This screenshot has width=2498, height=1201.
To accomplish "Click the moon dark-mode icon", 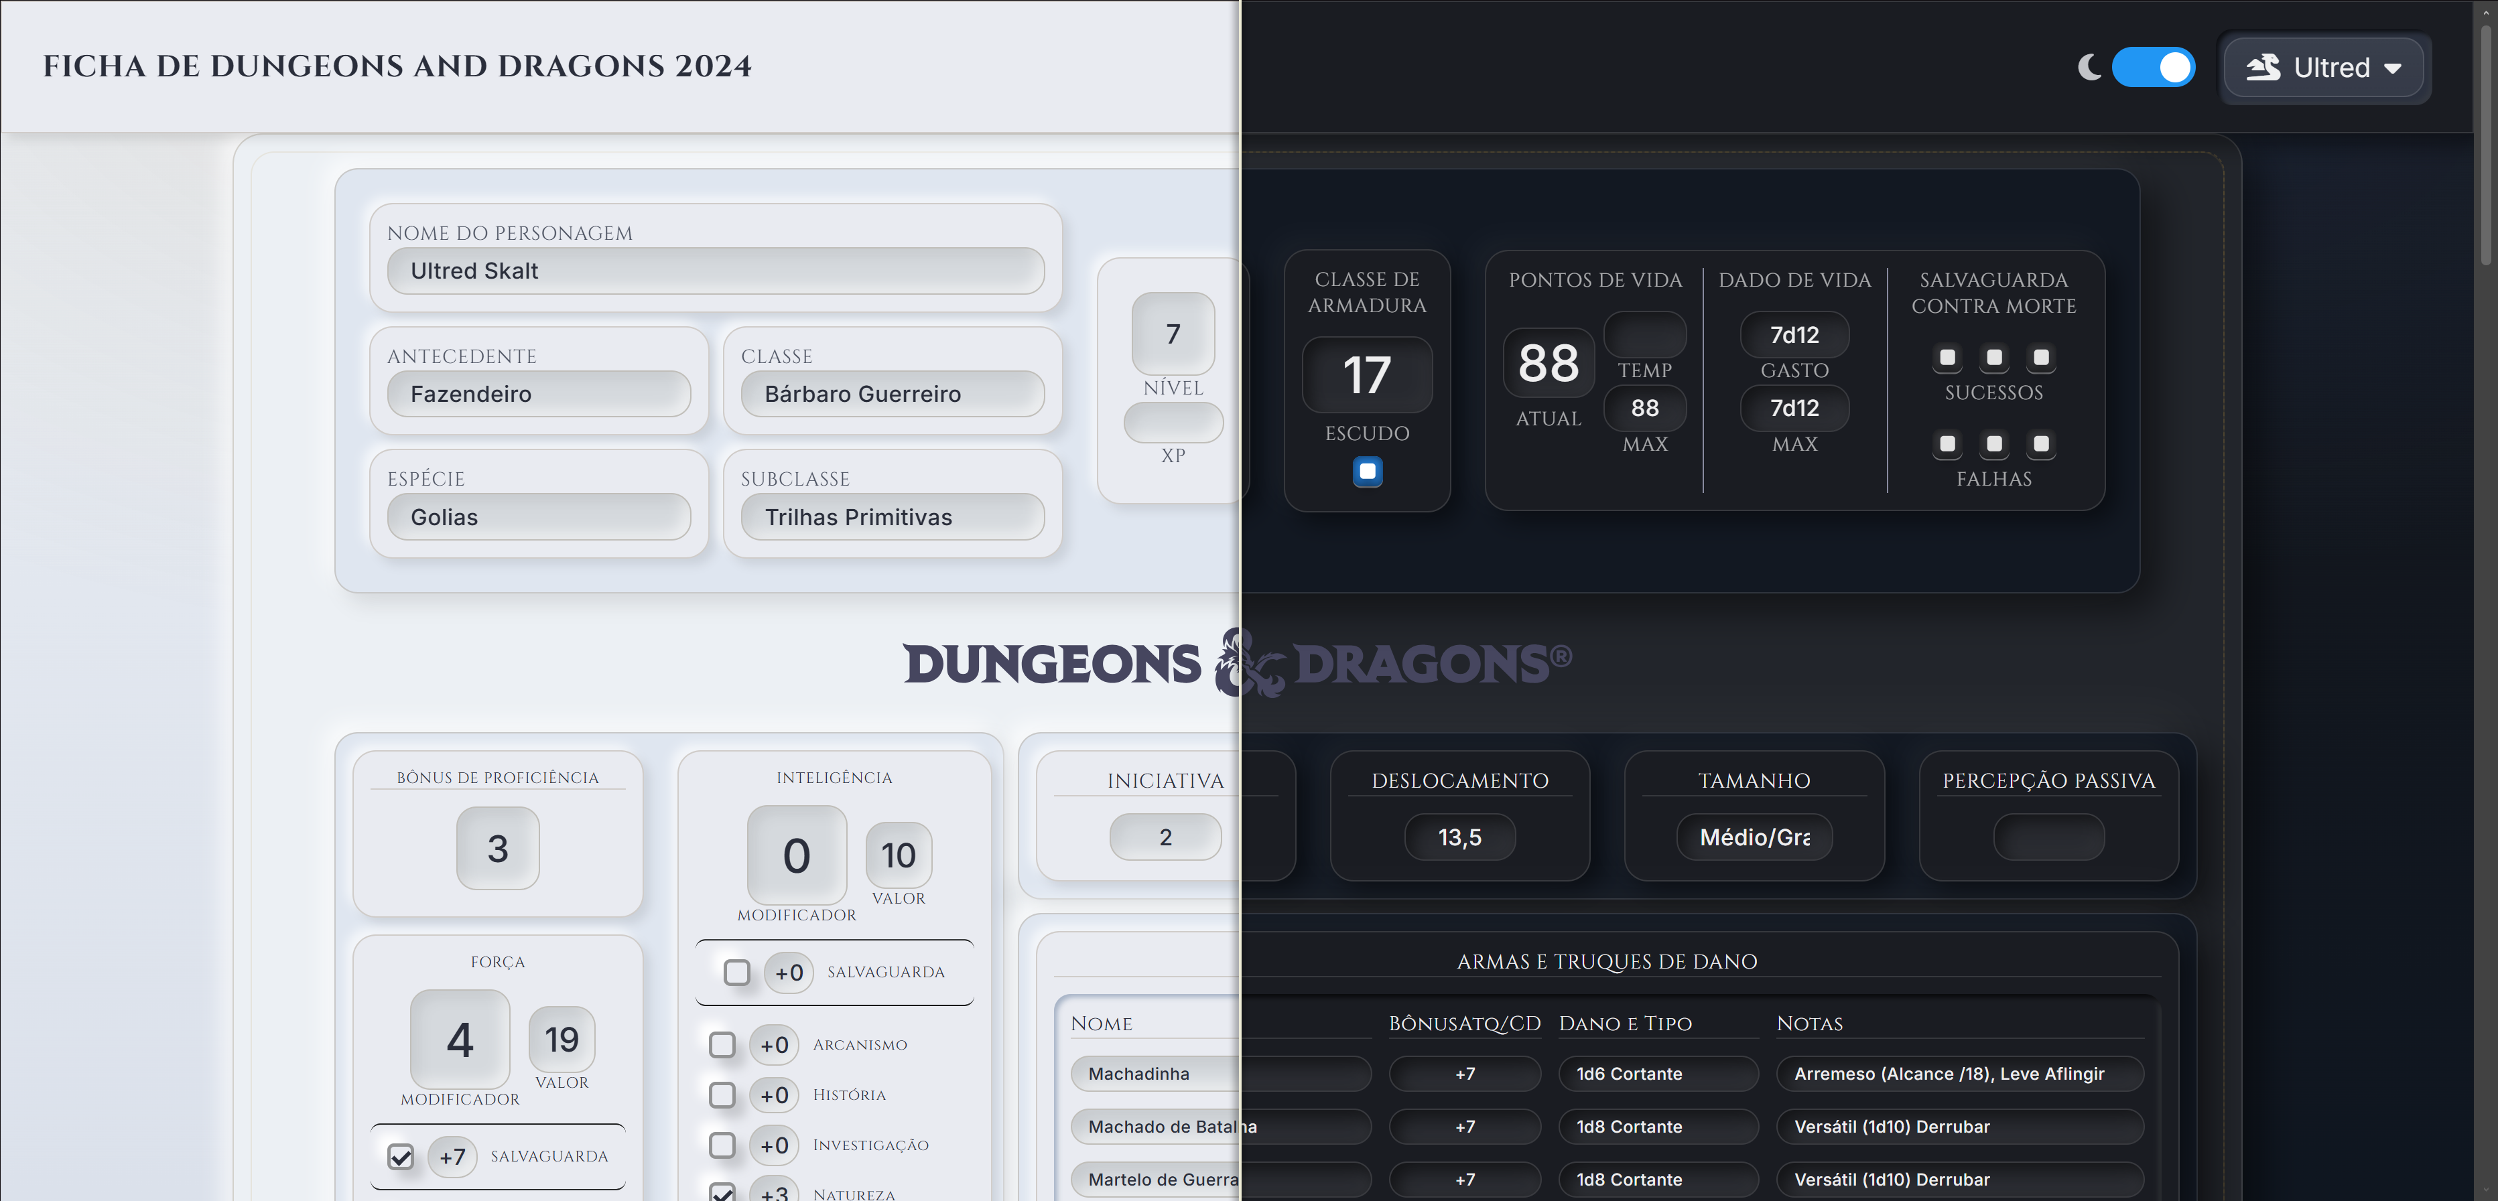I will point(2090,67).
